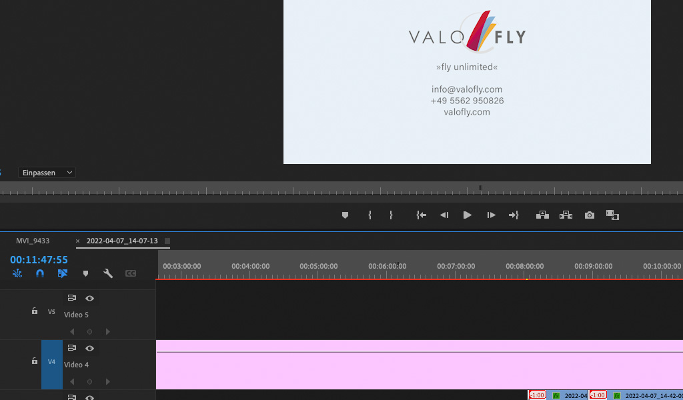
Task: Export a frame with the camera icon
Action: (x=590, y=215)
